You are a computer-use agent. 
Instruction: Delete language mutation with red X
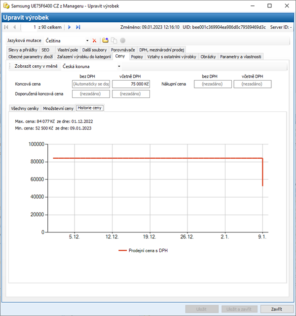coord(95,40)
